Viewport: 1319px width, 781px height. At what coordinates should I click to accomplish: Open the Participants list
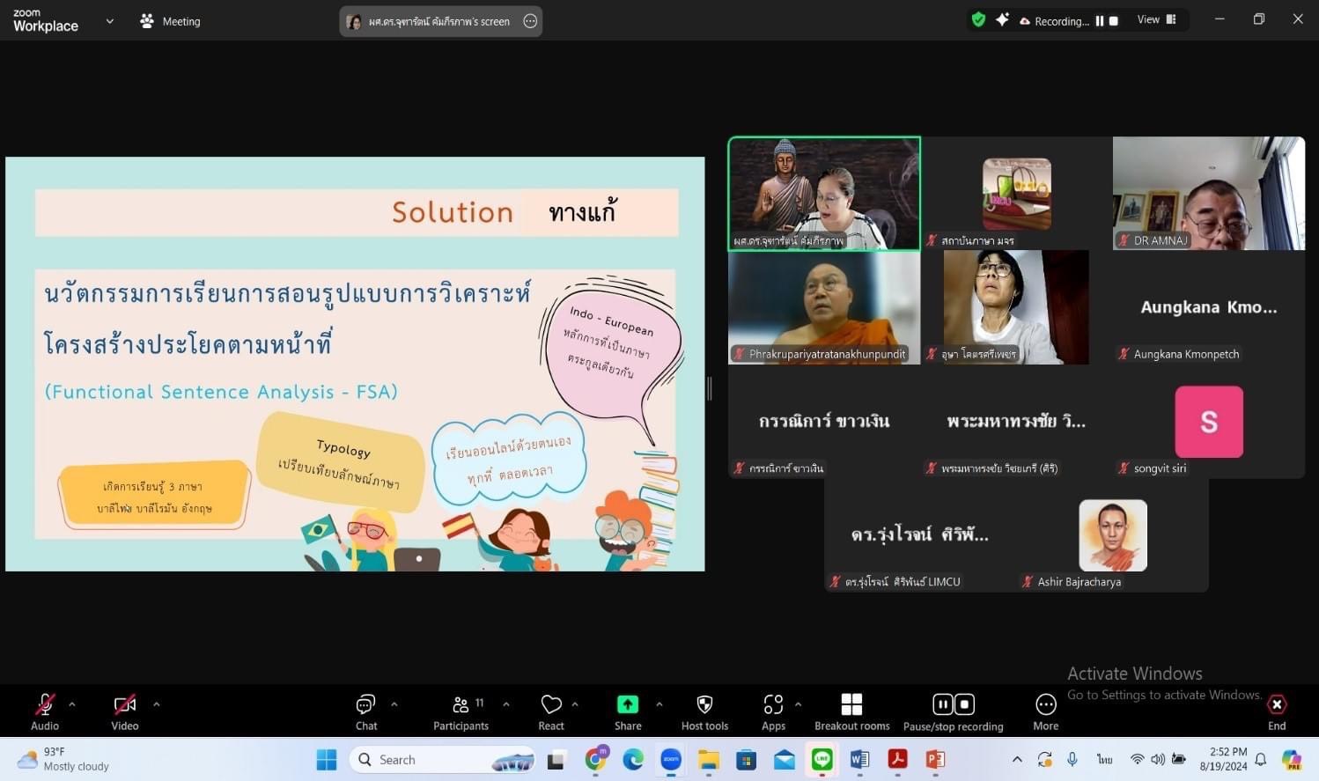(461, 712)
